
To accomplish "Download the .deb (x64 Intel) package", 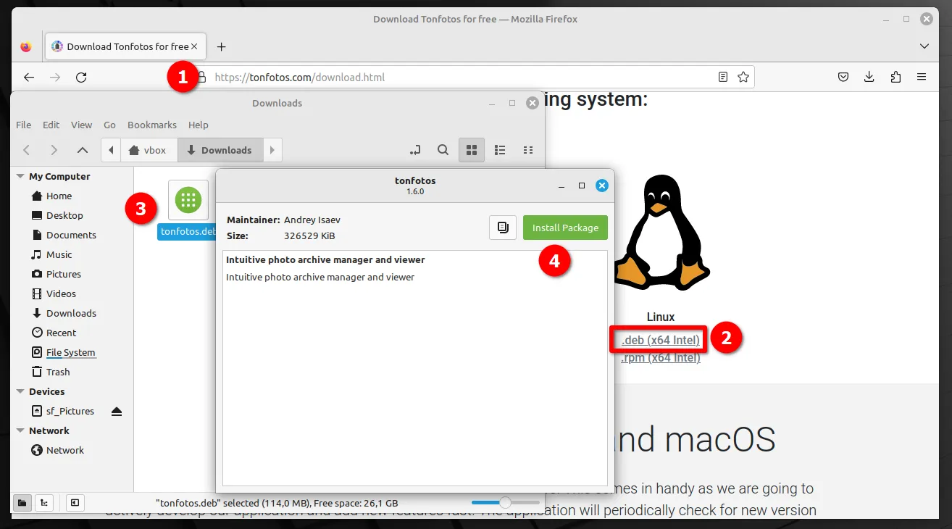I will [661, 340].
